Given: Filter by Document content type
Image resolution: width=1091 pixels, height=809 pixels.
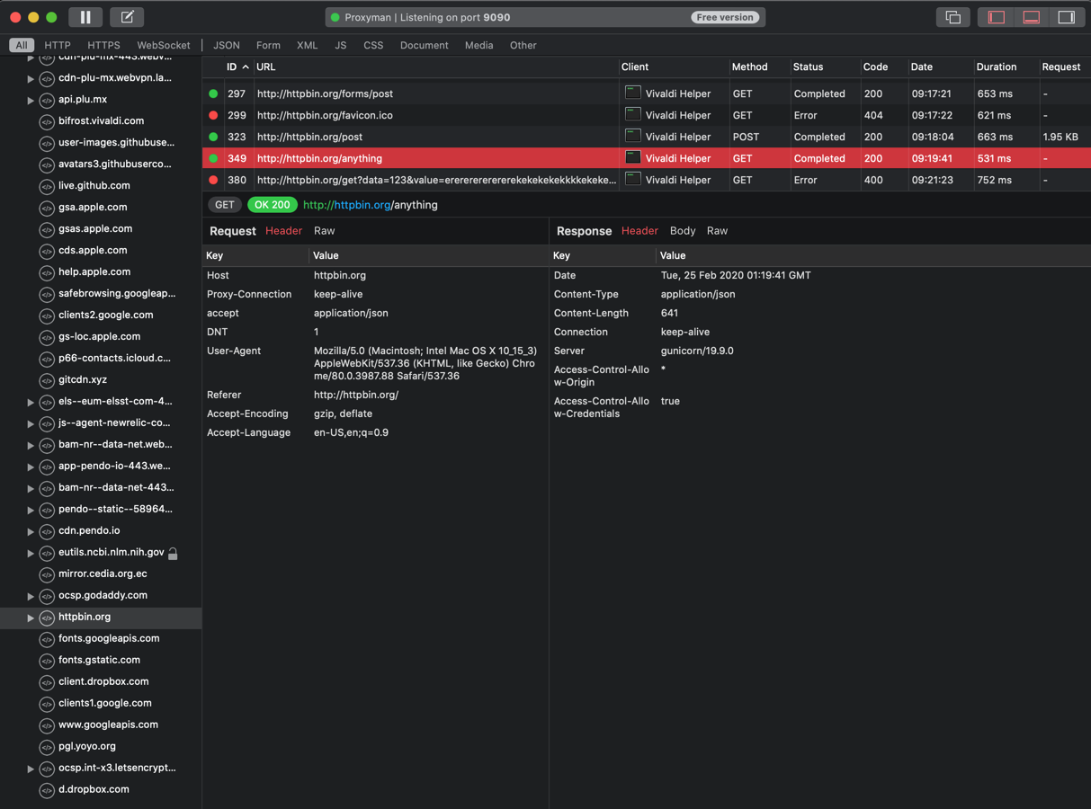Looking at the screenshot, I should 425,45.
